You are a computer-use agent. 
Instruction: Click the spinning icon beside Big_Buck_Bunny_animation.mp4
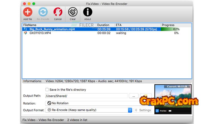[x=25, y=29]
